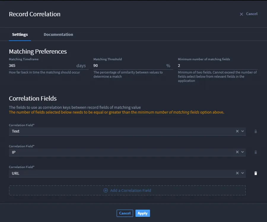The height and width of the screenshot is (222, 267).
Task: Click the Record Correlation title
Action: click(x=35, y=14)
